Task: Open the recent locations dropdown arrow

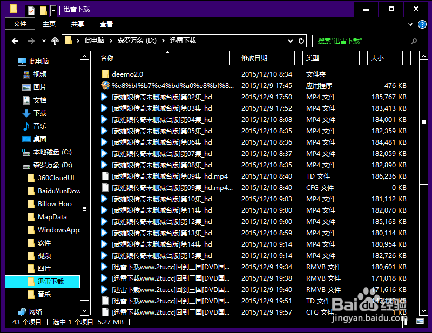Action: pos(44,41)
